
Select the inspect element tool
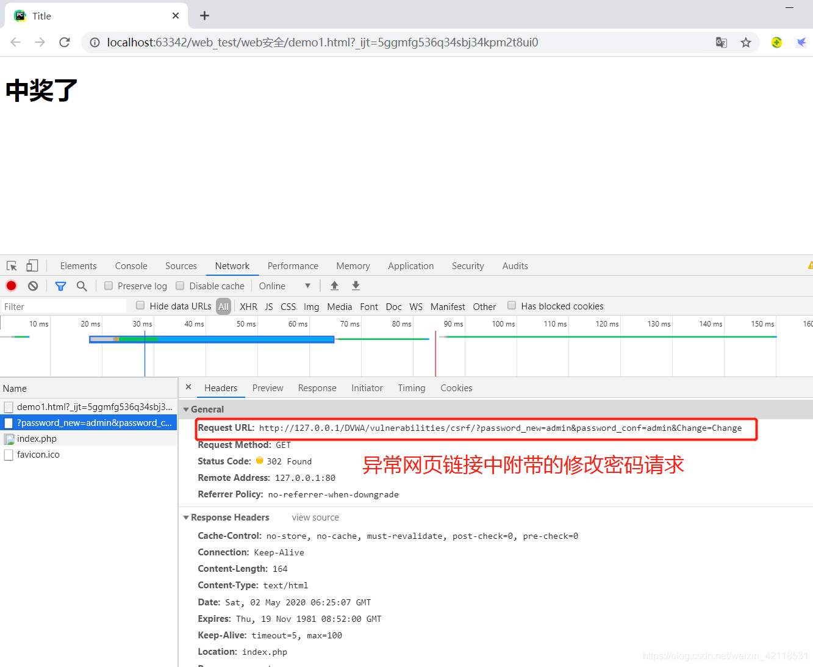pyautogui.click(x=11, y=265)
